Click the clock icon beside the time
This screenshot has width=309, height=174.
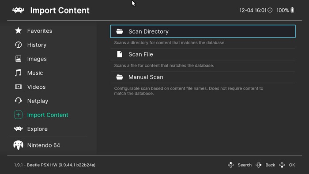(270, 10)
